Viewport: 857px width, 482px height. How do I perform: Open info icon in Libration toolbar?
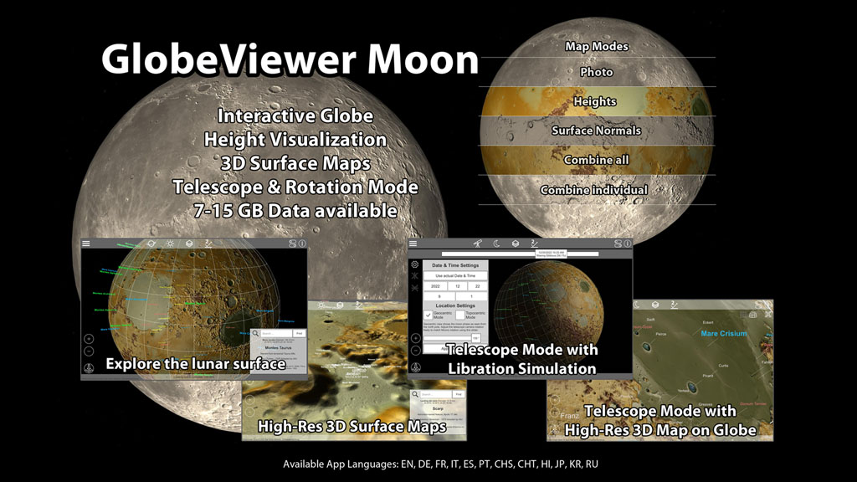coord(628,244)
